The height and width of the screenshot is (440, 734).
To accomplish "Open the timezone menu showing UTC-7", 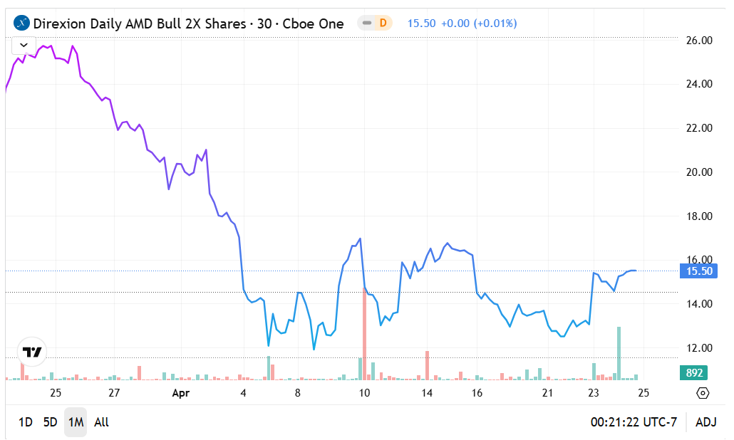I will click(x=633, y=422).
